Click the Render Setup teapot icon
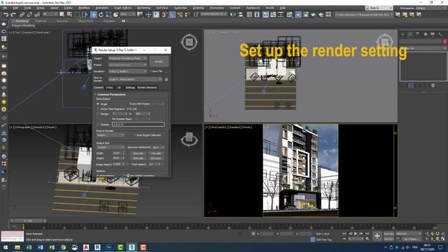The height and width of the screenshot is (252, 448). tap(298, 15)
